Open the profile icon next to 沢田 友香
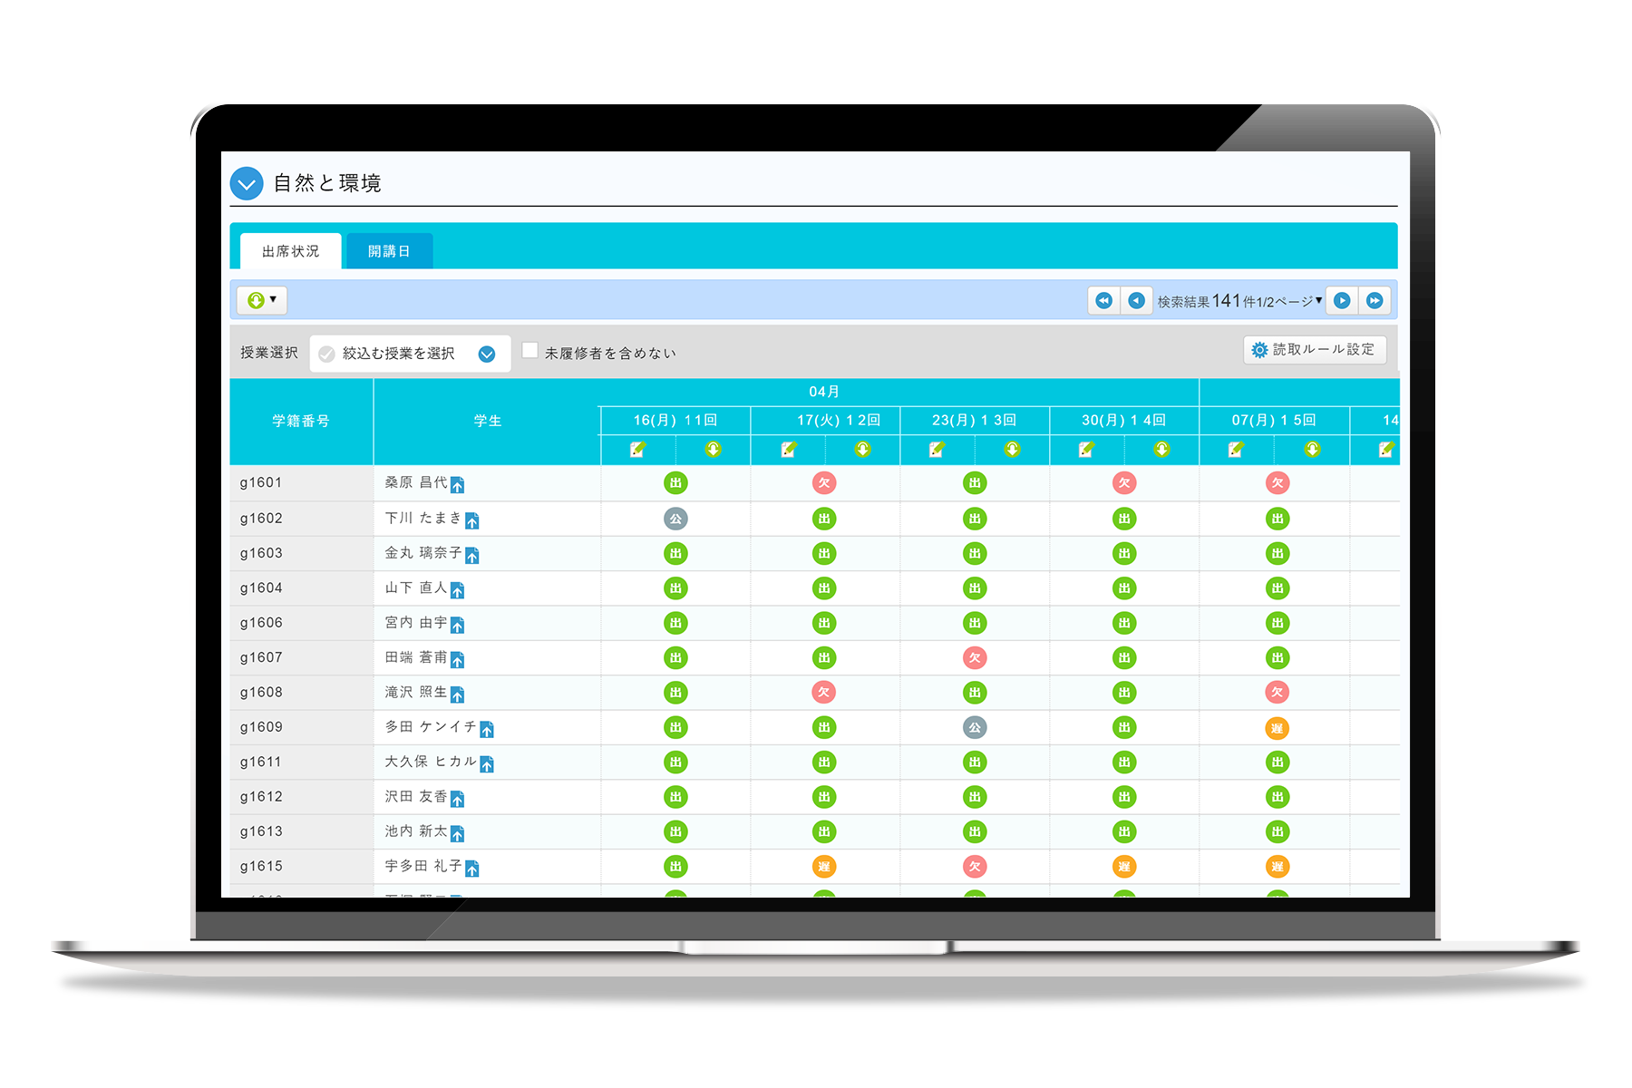The image size is (1632, 1088). pos(457,799)
